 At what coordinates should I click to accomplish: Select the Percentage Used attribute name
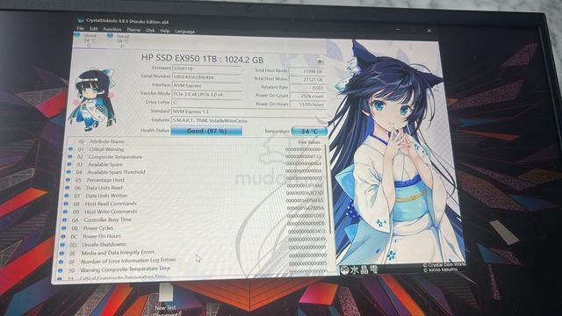tap(105, 180)
